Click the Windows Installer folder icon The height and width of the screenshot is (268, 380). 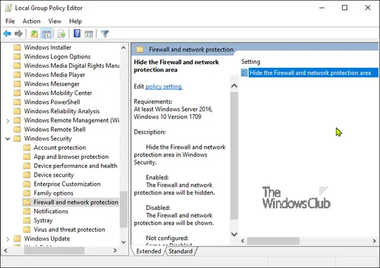[17, 48]
